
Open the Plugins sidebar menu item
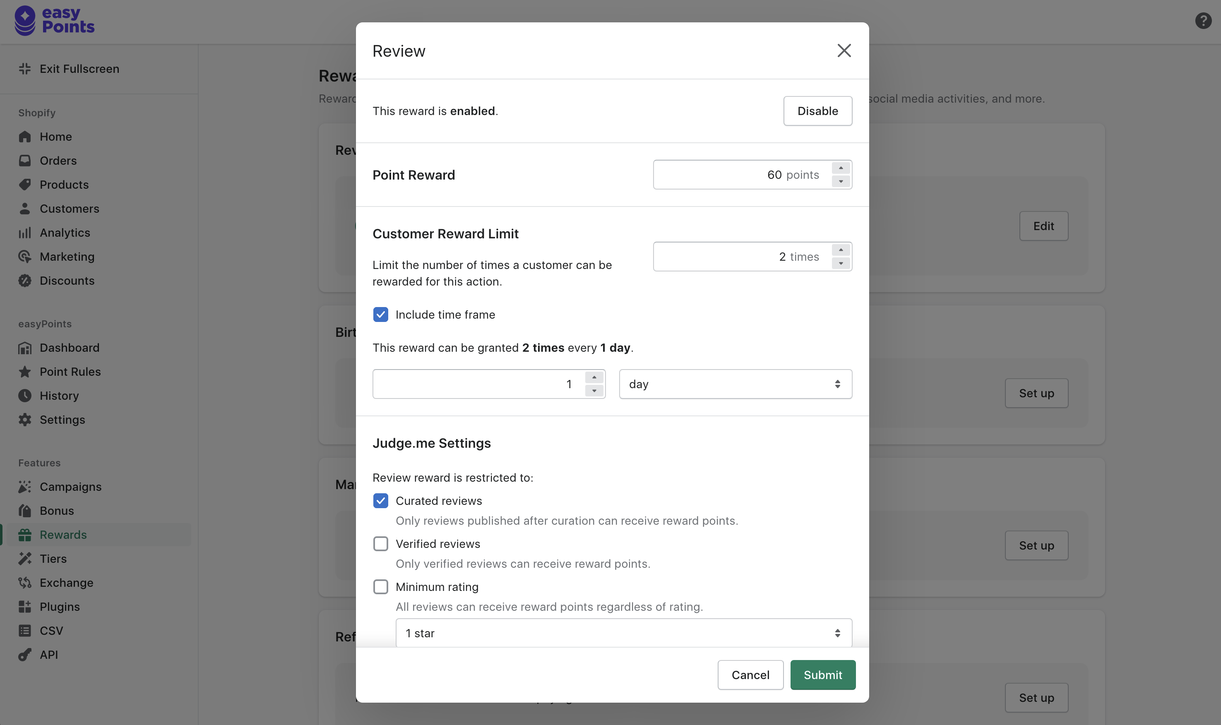60,607
